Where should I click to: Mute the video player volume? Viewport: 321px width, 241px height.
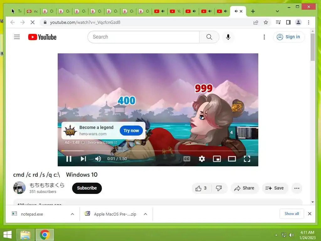pyautogui.click(x=98, y=158)
